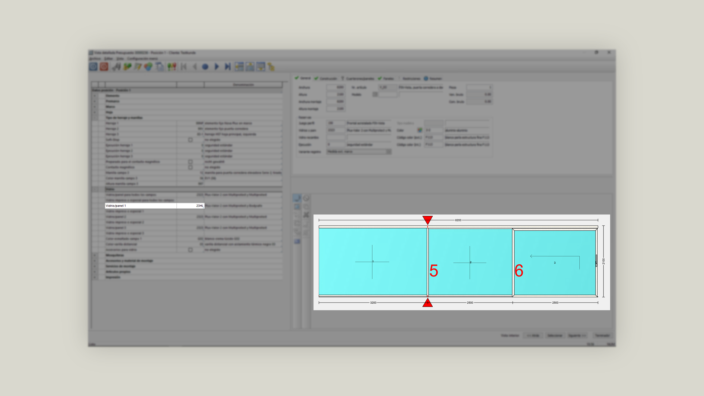Select sliding sash pane 3 in the drawing

coord(555,262)
